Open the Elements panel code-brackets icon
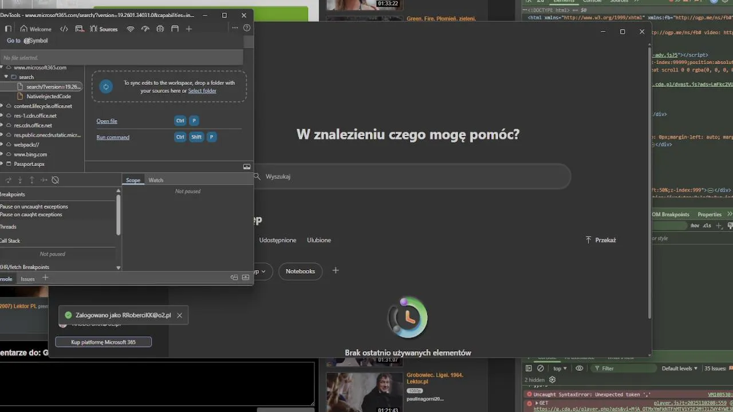This screenshot has height=412, width=733. click(x=64, y=29)
